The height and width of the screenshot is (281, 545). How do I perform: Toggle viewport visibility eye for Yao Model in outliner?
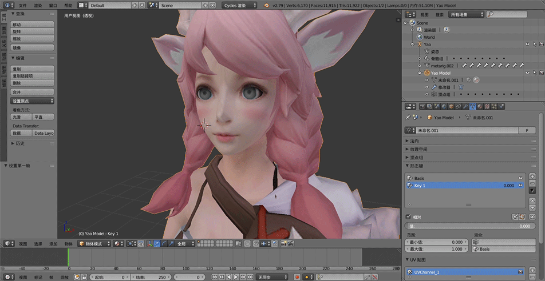[527, 73]
